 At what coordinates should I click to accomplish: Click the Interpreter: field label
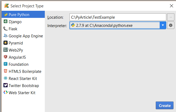[57, 26]
